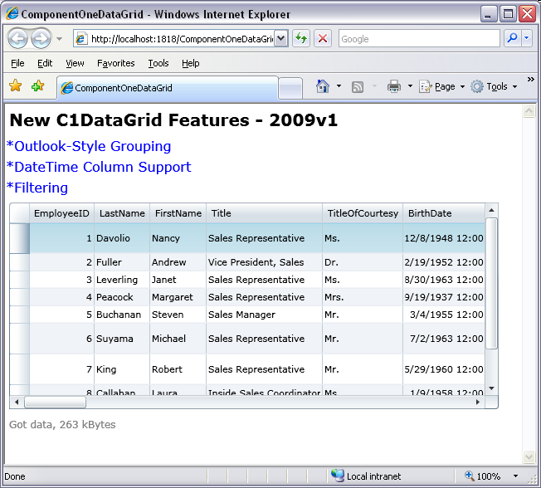The width and height of the screenshot is (541, 488).
Task: Click the Title column header
Action: point(265,213)
